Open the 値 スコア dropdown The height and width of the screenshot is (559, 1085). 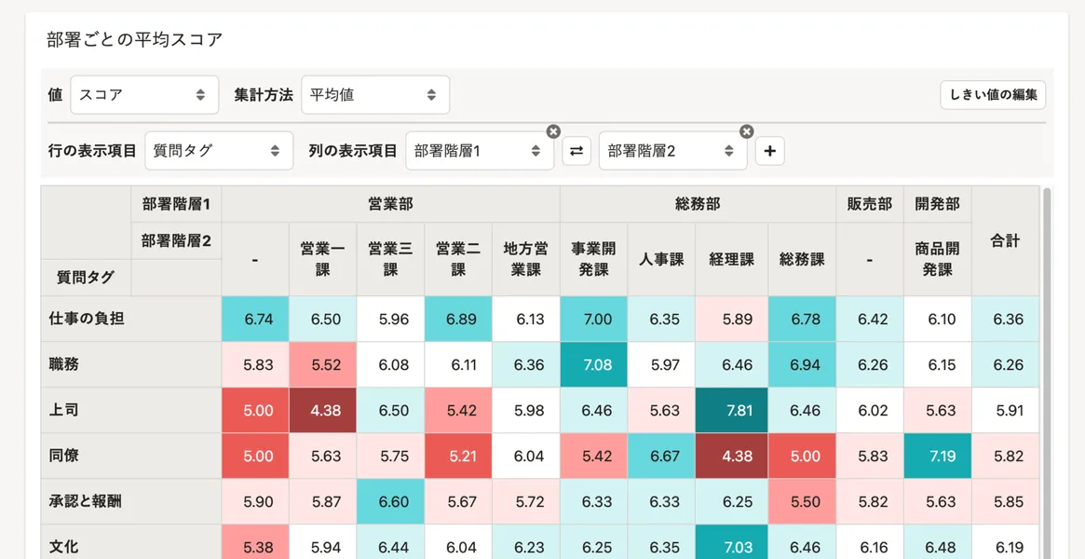144,95
